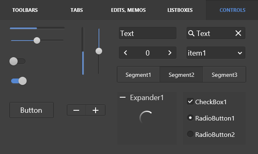
Task: Turn off the blue enabled switch
Action: [19, 81]
